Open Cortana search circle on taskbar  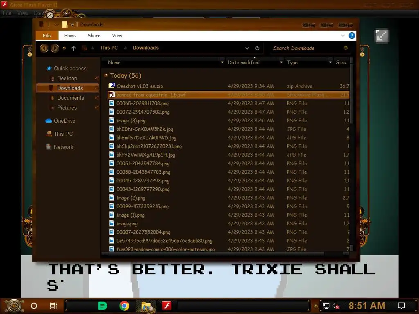pos(34,306)
